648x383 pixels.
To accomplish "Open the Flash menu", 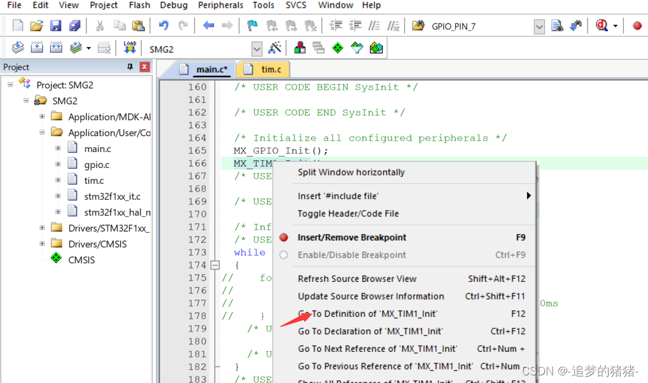I will tap(139, 5).
